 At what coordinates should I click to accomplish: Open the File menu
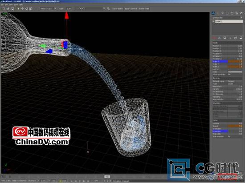2,5
